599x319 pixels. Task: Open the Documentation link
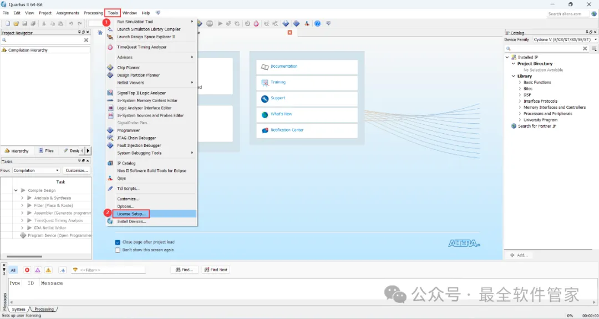click(284, 67)
